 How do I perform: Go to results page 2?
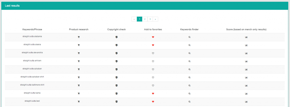[145, 19]
